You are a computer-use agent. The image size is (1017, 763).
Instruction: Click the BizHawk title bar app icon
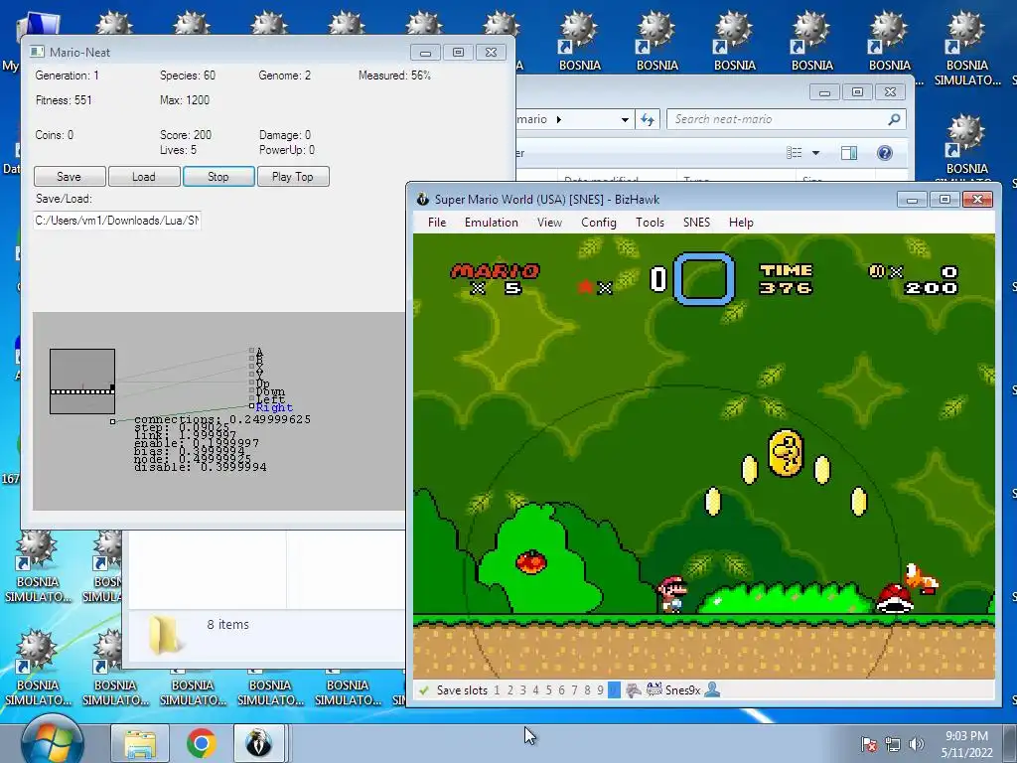click(x=423, y=199)
